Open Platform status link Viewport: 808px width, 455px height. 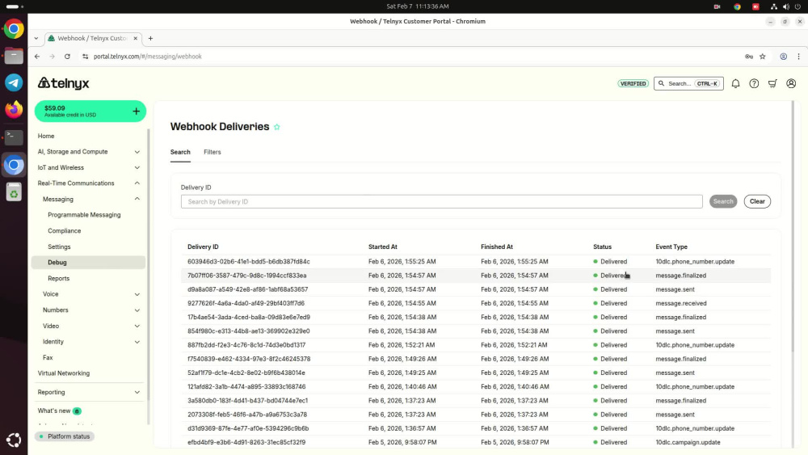[65, 436]
